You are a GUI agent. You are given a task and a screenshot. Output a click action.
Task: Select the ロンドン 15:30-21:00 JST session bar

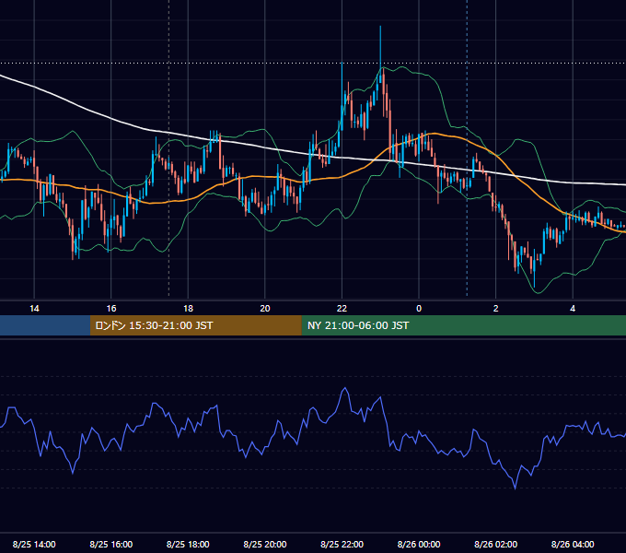coord(195,325)
